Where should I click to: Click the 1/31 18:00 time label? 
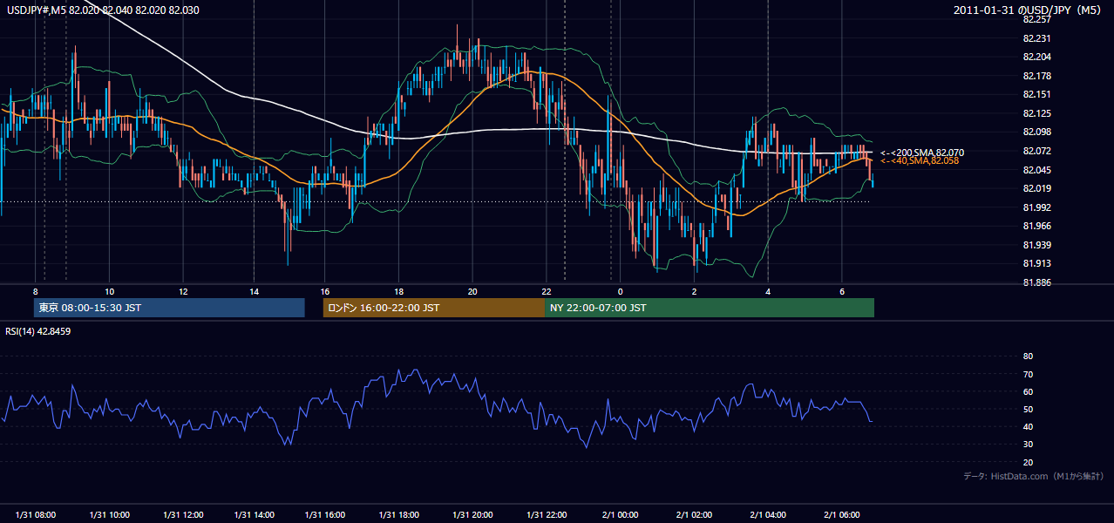(x=400, y=515)
